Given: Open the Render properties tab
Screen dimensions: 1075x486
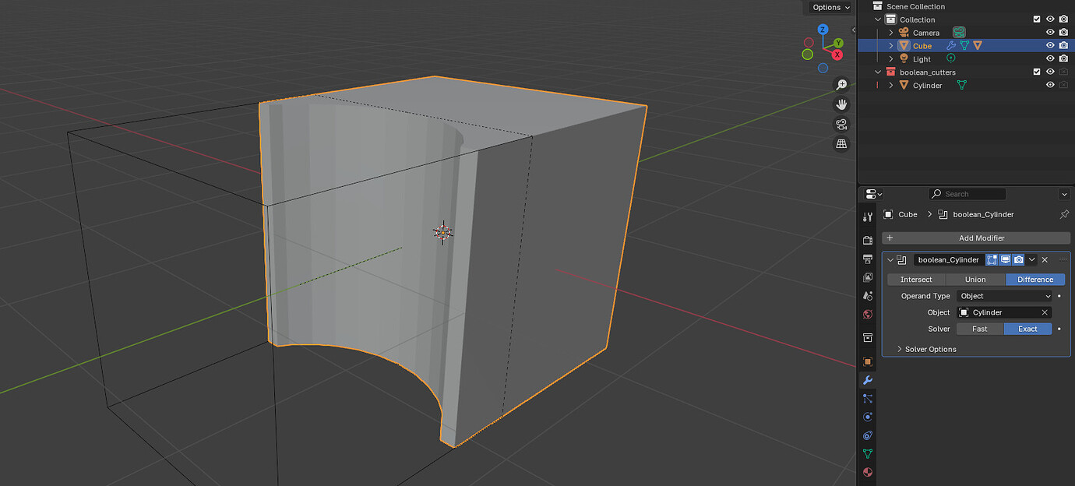Looking at the screenshot, I should [x=868, y=240].
